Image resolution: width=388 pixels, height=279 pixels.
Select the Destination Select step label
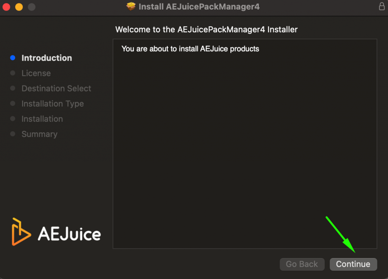pos(56,88)
